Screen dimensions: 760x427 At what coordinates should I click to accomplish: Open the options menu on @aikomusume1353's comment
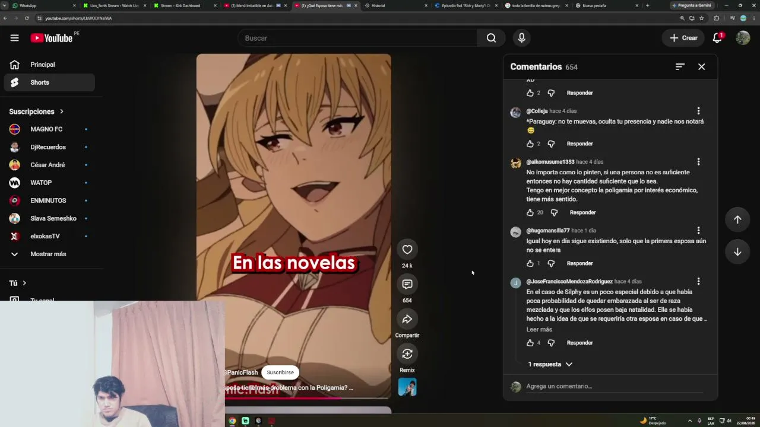pos(698,162)
